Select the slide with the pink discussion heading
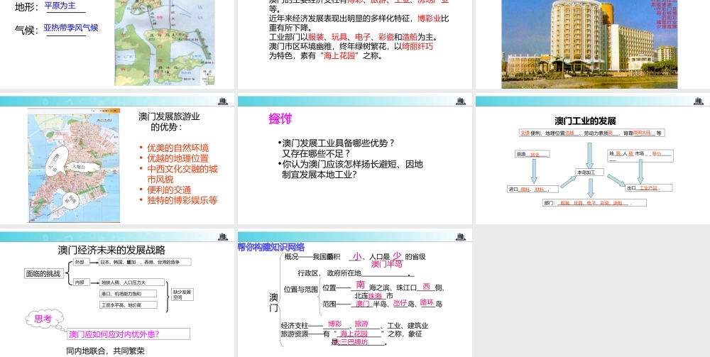The image size is (710, 357). pos(354,160)
